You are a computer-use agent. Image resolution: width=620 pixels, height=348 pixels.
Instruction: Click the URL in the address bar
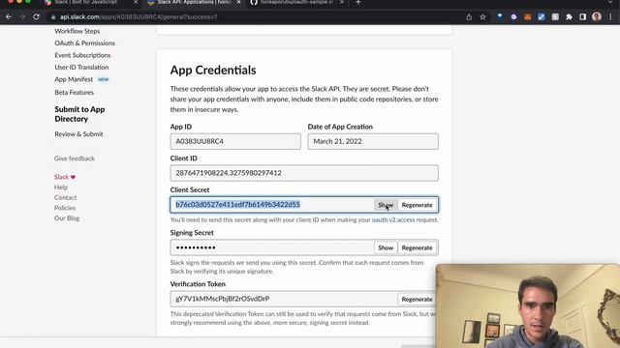pyautogui.click(x=139, y=17)
